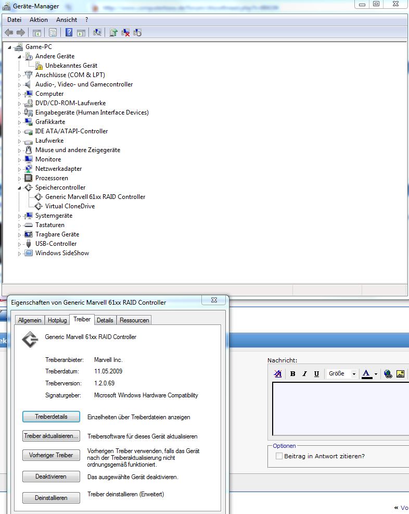
Task: Go forward with the toolbar Forward arrow
Action: point(21,32)
